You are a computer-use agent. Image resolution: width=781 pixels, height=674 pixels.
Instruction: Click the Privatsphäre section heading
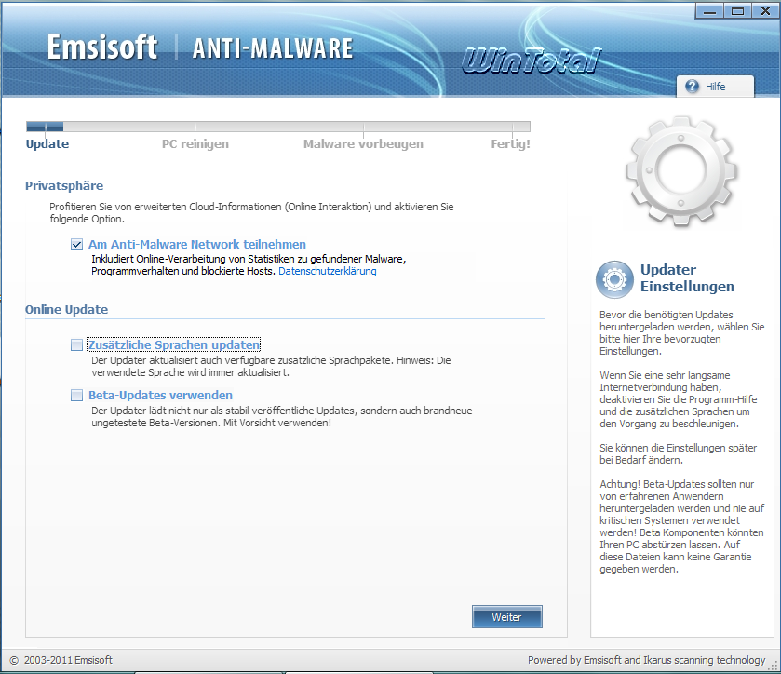[64, 186]
